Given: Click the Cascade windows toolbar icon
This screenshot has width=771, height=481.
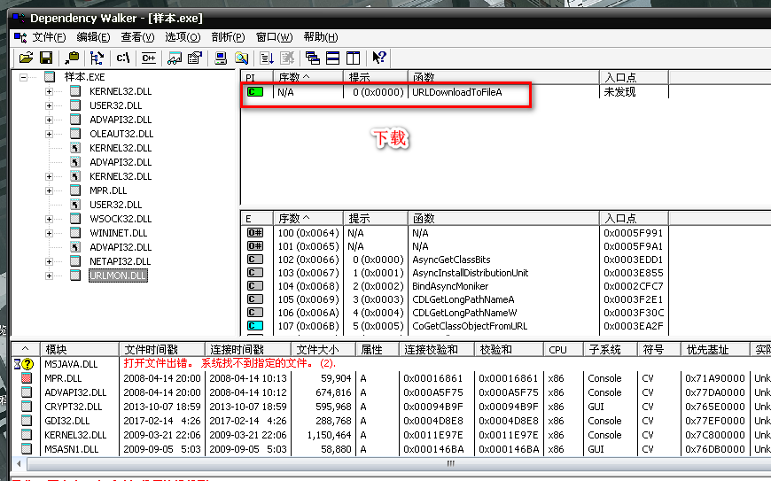Looking at the screenshot, I should 313,58.
